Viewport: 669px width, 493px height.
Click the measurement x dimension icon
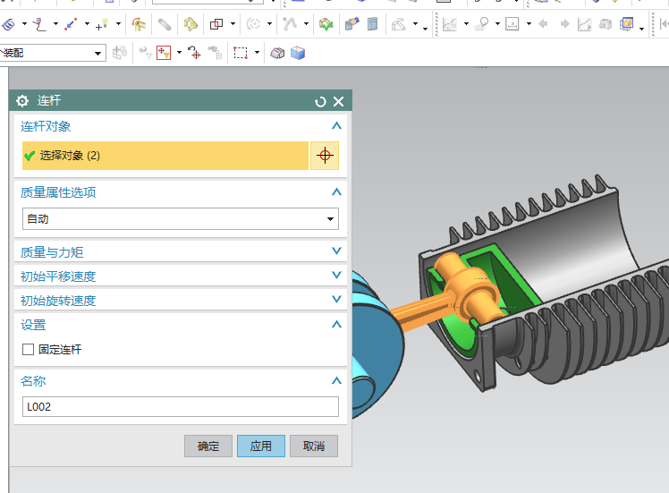(x=512, y=24)
